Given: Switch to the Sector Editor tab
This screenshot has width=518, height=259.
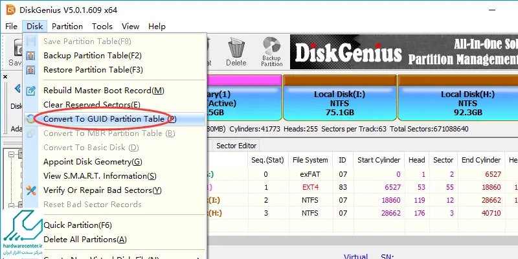Looking at the screenshot, I should [x=236, y=146].
